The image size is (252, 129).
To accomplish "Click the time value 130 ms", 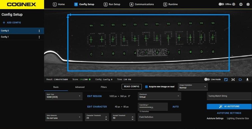I will pyautogui.click(x=127, y=79).
